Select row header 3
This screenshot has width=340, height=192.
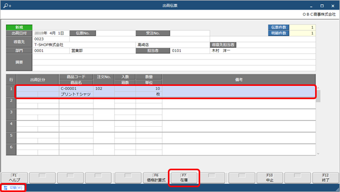(x=11, y=115)
